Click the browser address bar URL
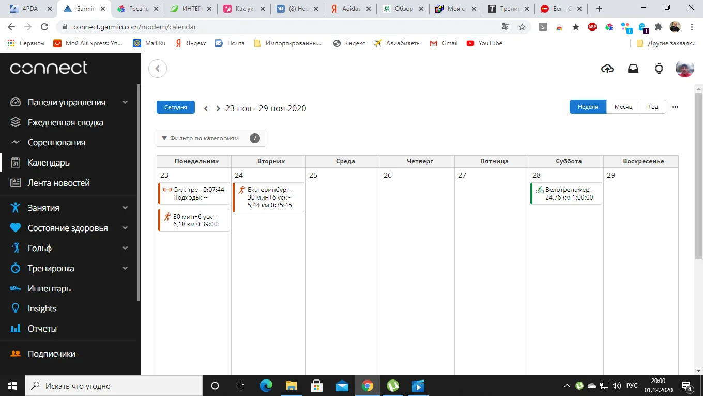703x396 pixels. pyautogui.click(x=134, y=27)
